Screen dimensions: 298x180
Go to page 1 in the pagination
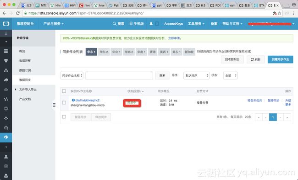pos(273,117)
